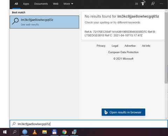Click Open results in browser button
This screenshot has height=136, width=168.
(123, 112)
